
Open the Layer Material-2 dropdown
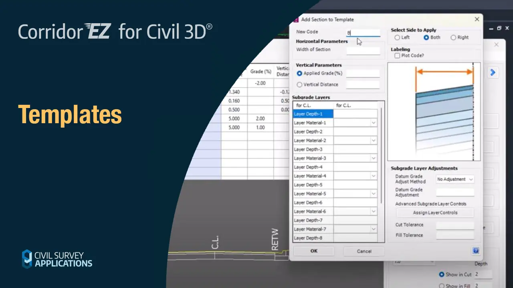point(374,140)
